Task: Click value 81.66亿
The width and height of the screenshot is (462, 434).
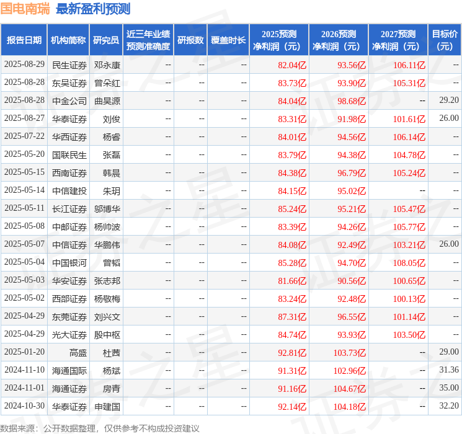Action: pos(292,281)
